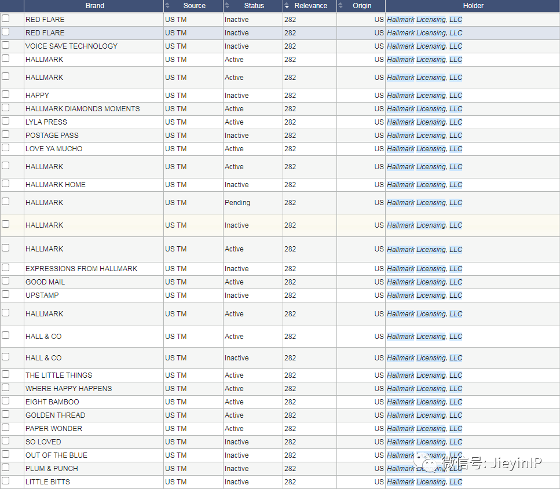Open holder link in GOLDEN THREAD row
560x489 pixels.
coord(424,415)
